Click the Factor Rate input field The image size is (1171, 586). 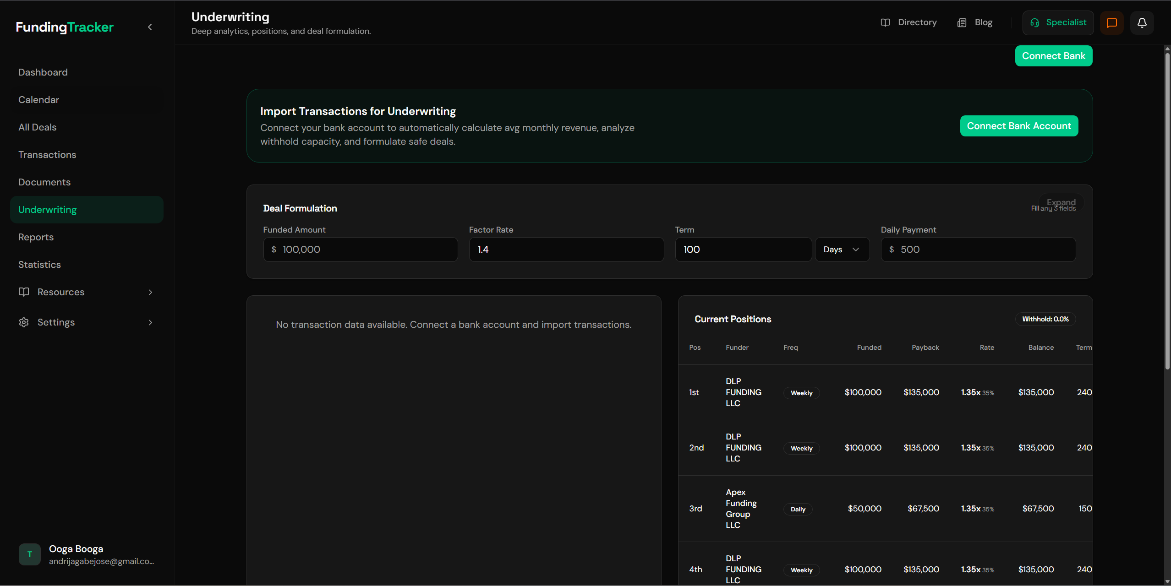(566, 250)
